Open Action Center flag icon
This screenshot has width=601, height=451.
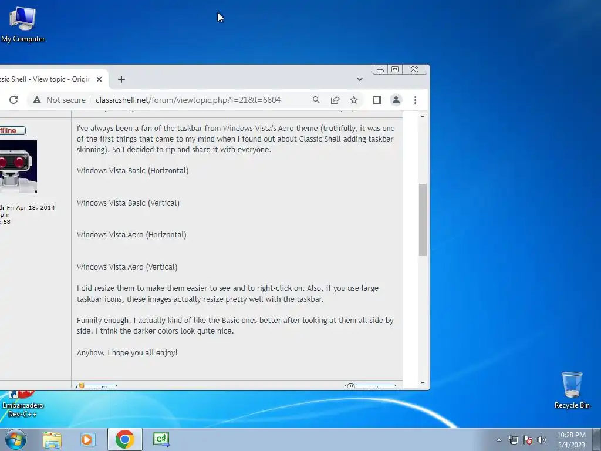pyautogui.click(x=528, y=440)
